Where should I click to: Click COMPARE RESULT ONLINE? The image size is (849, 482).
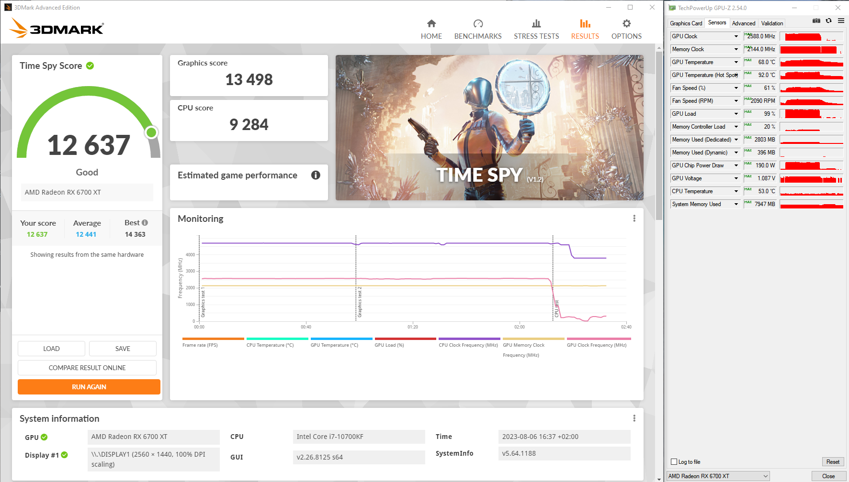(x=87, y=368)
